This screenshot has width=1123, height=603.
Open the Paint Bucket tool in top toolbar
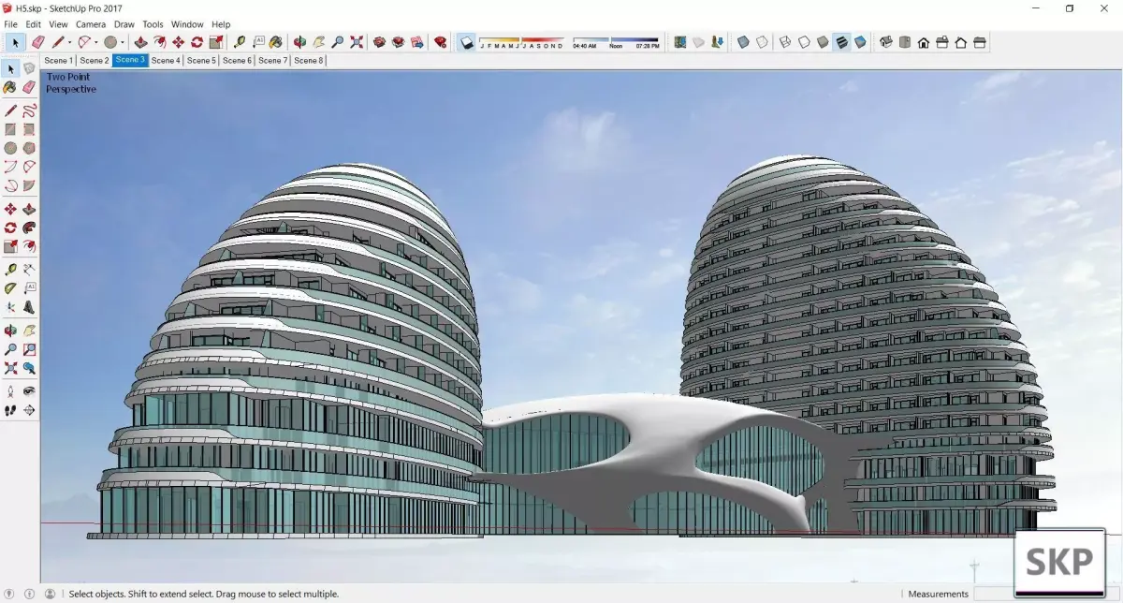(x=275, y=42)
